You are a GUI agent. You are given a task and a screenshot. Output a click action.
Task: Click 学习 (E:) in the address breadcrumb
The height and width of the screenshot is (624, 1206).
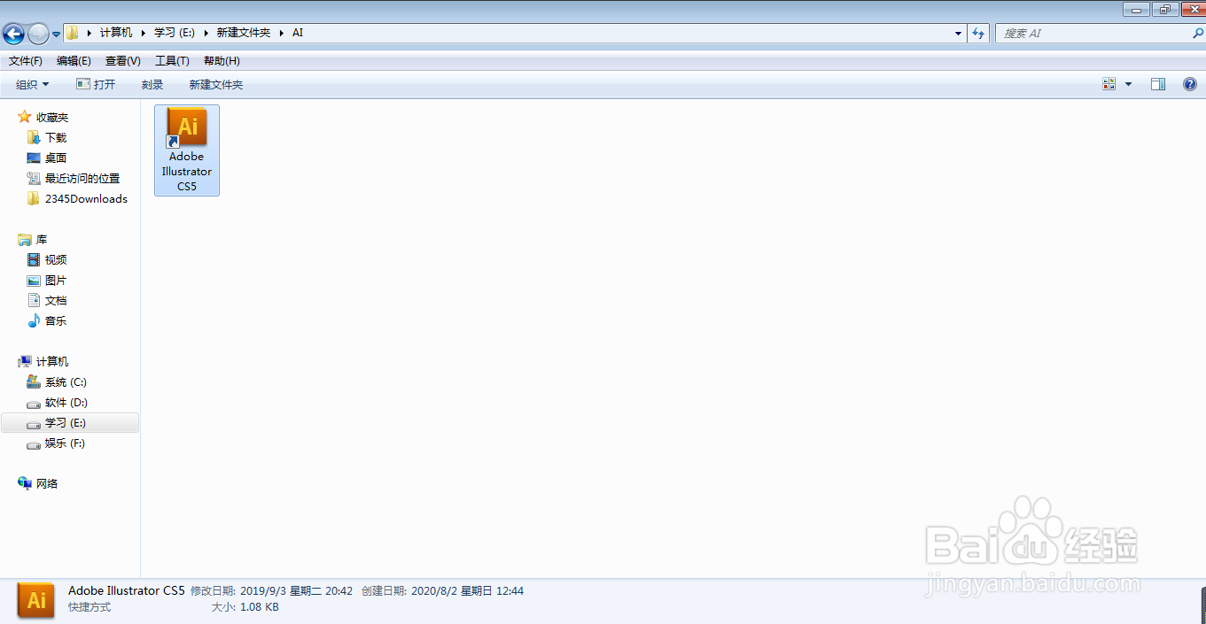tap(175, 33)
